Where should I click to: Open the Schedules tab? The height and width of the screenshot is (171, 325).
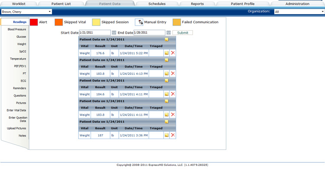[157, 4]
